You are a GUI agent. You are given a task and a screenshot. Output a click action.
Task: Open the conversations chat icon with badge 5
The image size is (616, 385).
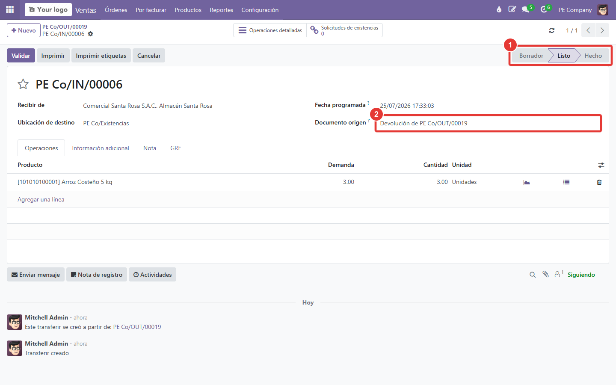(x=526, y=9)
